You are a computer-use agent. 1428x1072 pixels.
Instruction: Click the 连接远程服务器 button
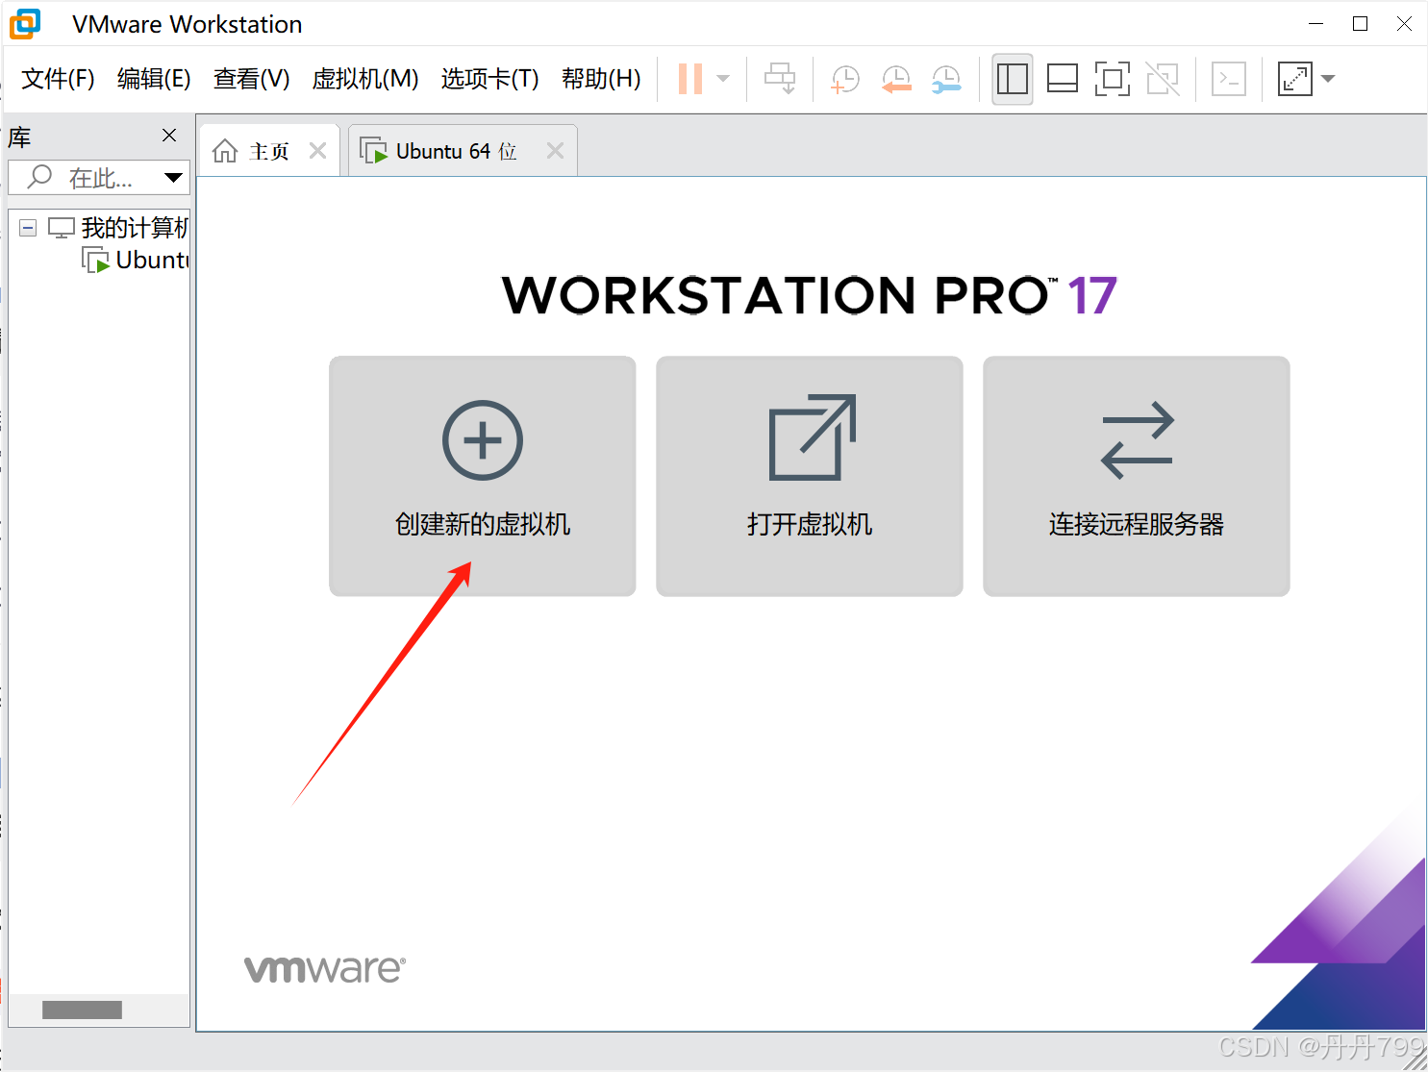click(x=1137, y=476)
